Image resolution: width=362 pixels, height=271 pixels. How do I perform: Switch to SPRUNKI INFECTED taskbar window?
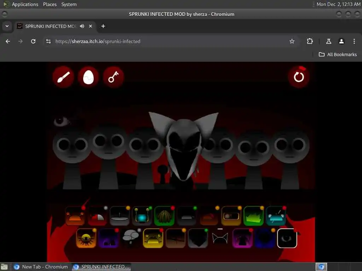[101, 267]
